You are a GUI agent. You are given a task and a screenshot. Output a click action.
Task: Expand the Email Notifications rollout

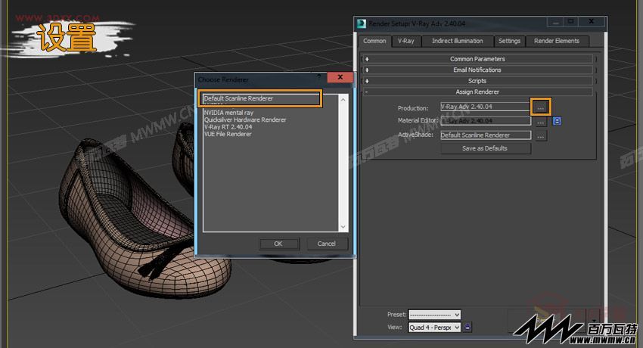pyautogui.click(x=477, y=70)
